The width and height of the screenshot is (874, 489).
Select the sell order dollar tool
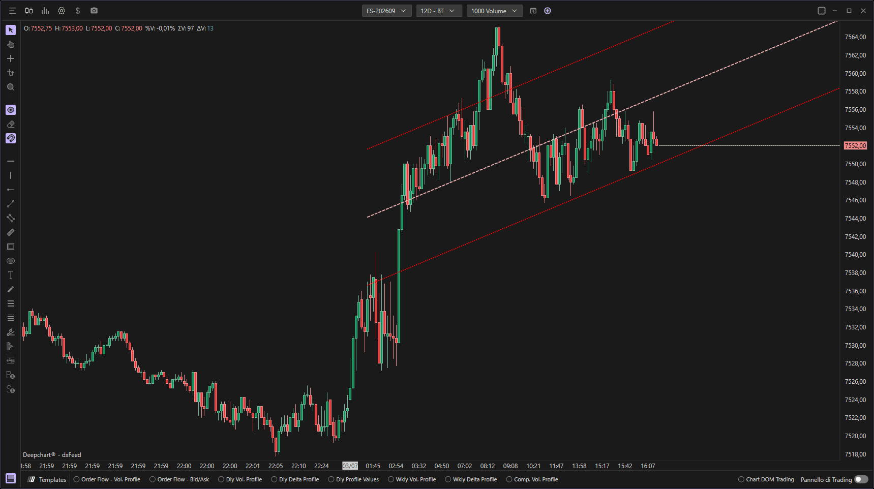pyautogui.click(x=11, y=389)
